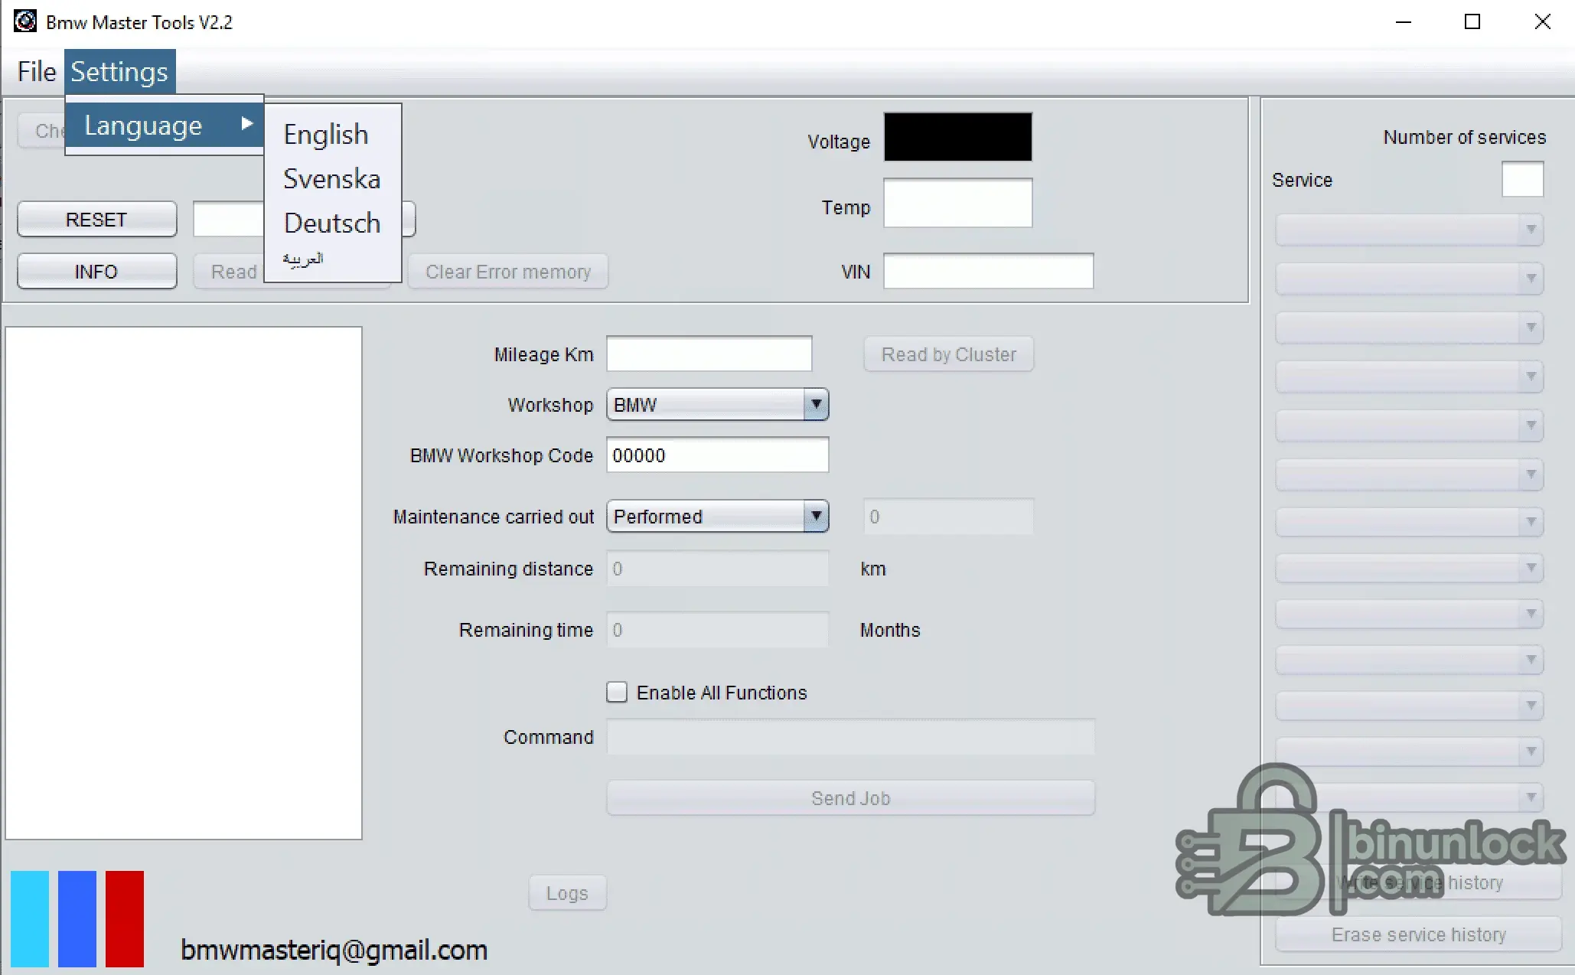
Task: Focus the Mileage Km input field
Action: coord(709,354)
